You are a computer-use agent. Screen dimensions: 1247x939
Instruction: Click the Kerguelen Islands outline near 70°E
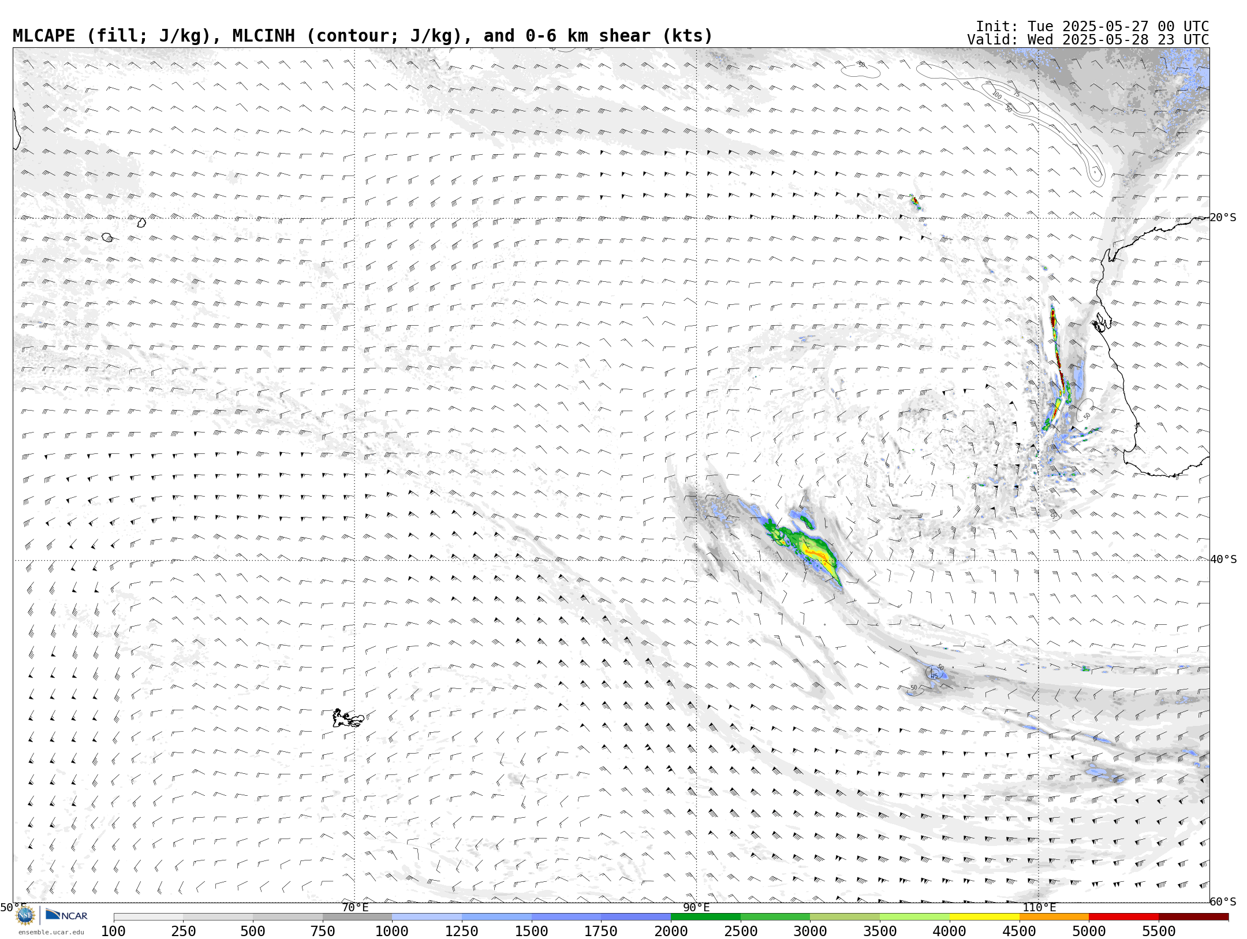point(348,718)
